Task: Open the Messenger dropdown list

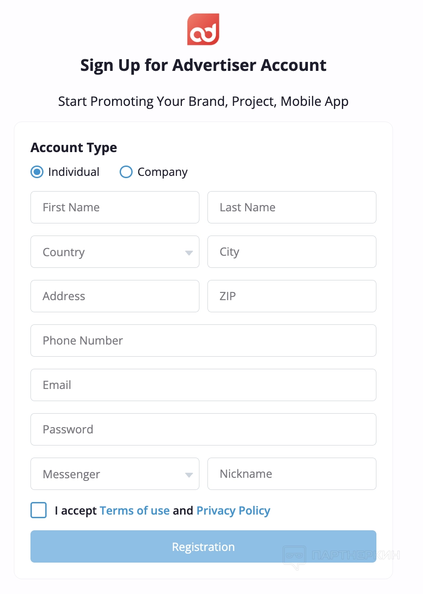Action: point(115,474)
